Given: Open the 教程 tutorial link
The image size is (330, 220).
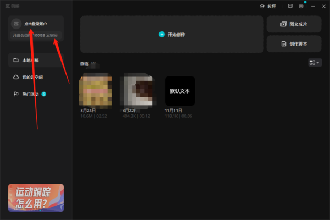Looking at the screenshot, I should pos(268,6).
